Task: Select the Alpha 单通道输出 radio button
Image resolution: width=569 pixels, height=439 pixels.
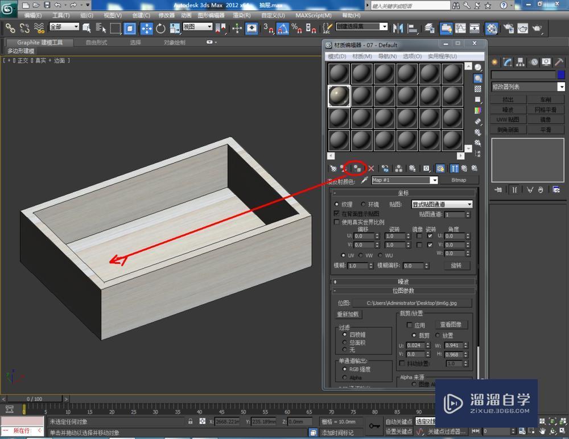Action: pos(345,378)
